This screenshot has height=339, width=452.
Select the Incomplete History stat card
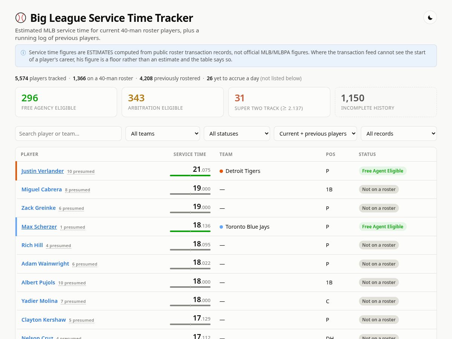pyautogui.click(x=386, y=102)
